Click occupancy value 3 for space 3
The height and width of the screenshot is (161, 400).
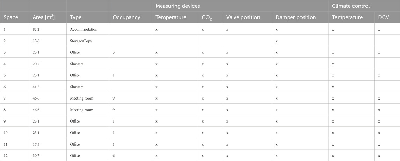[x=114, y=52]
